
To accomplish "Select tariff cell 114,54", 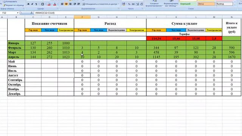I will point(156,39).
